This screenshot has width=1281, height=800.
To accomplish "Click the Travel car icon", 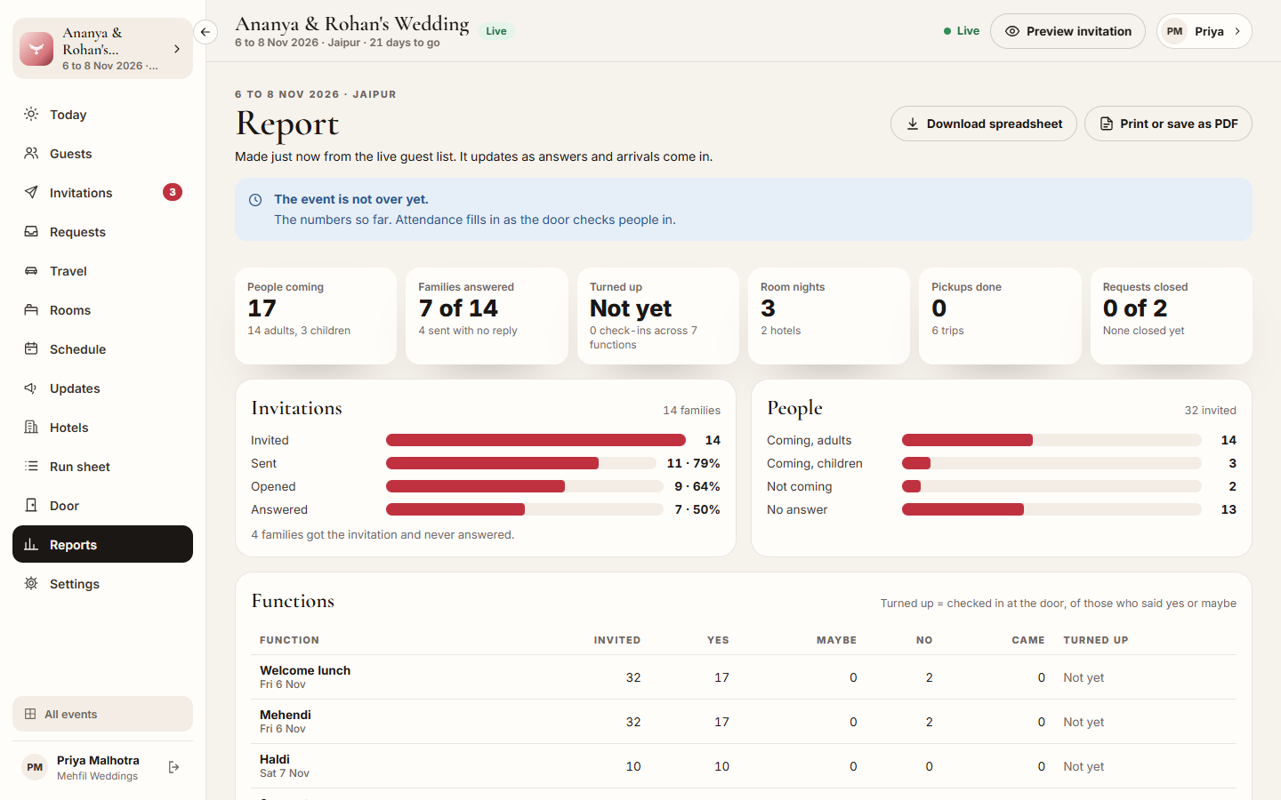I will (x=31, y=270).
